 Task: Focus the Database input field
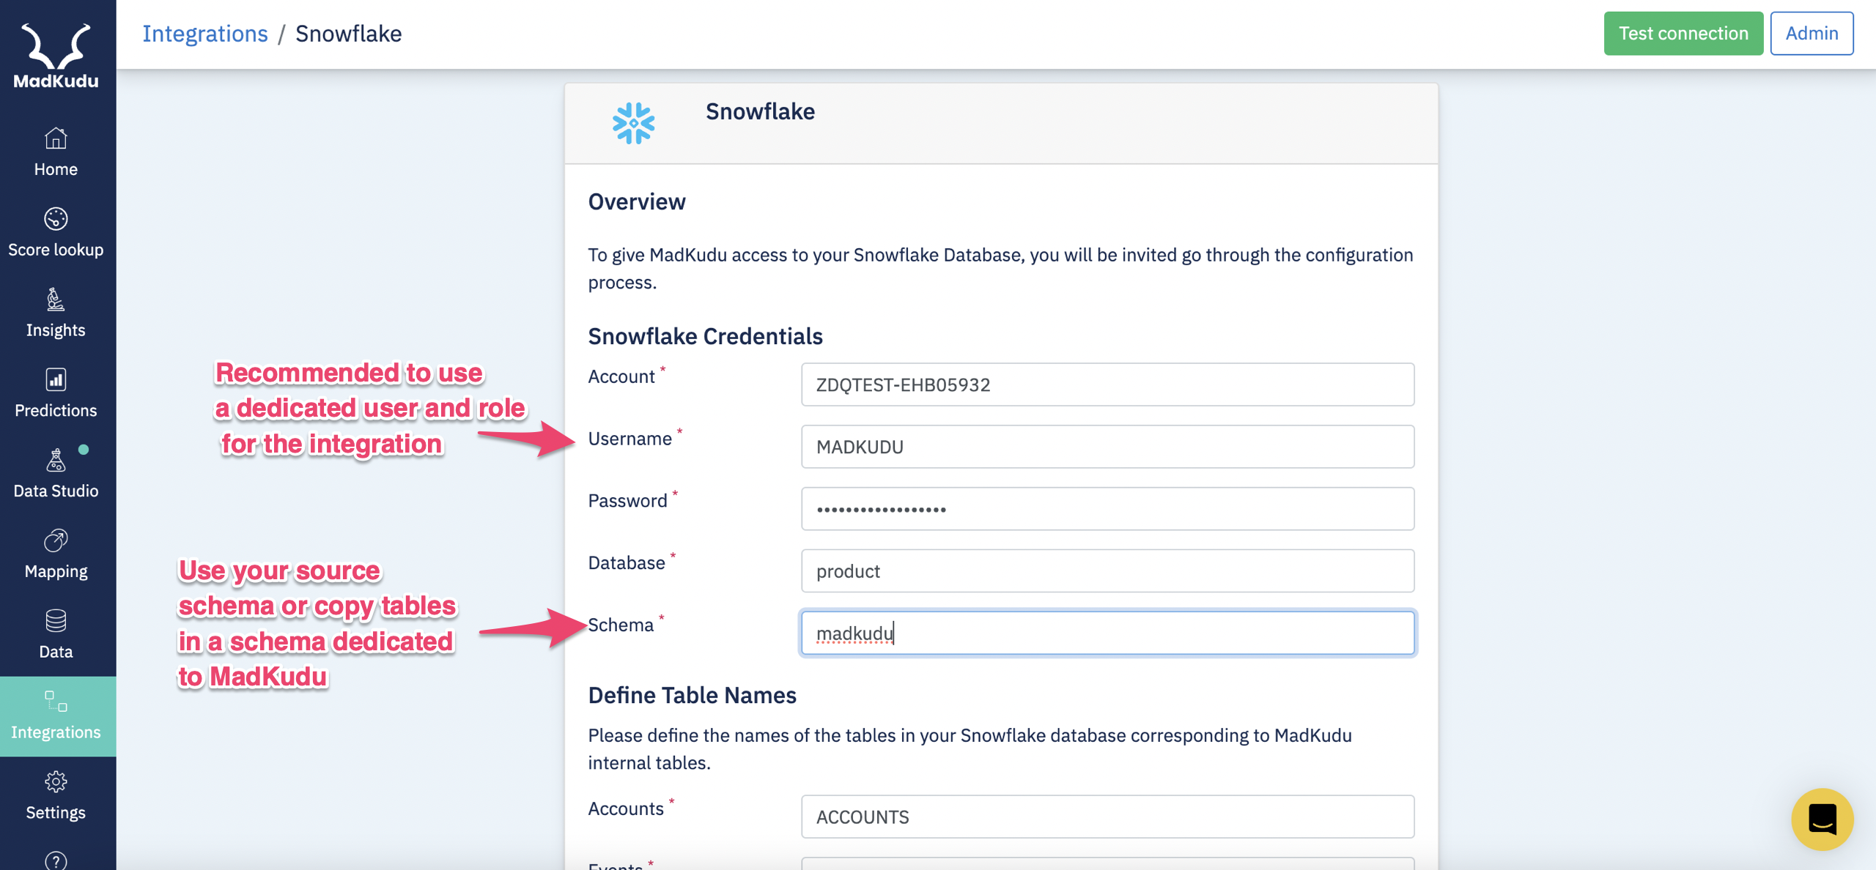pyautogui.click(x=1107, y=571)
